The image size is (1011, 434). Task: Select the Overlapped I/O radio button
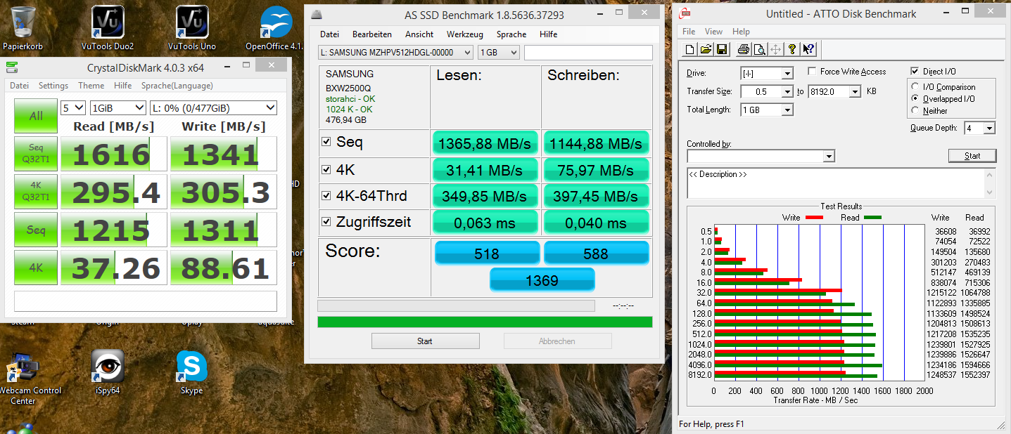tap(915, 99)
